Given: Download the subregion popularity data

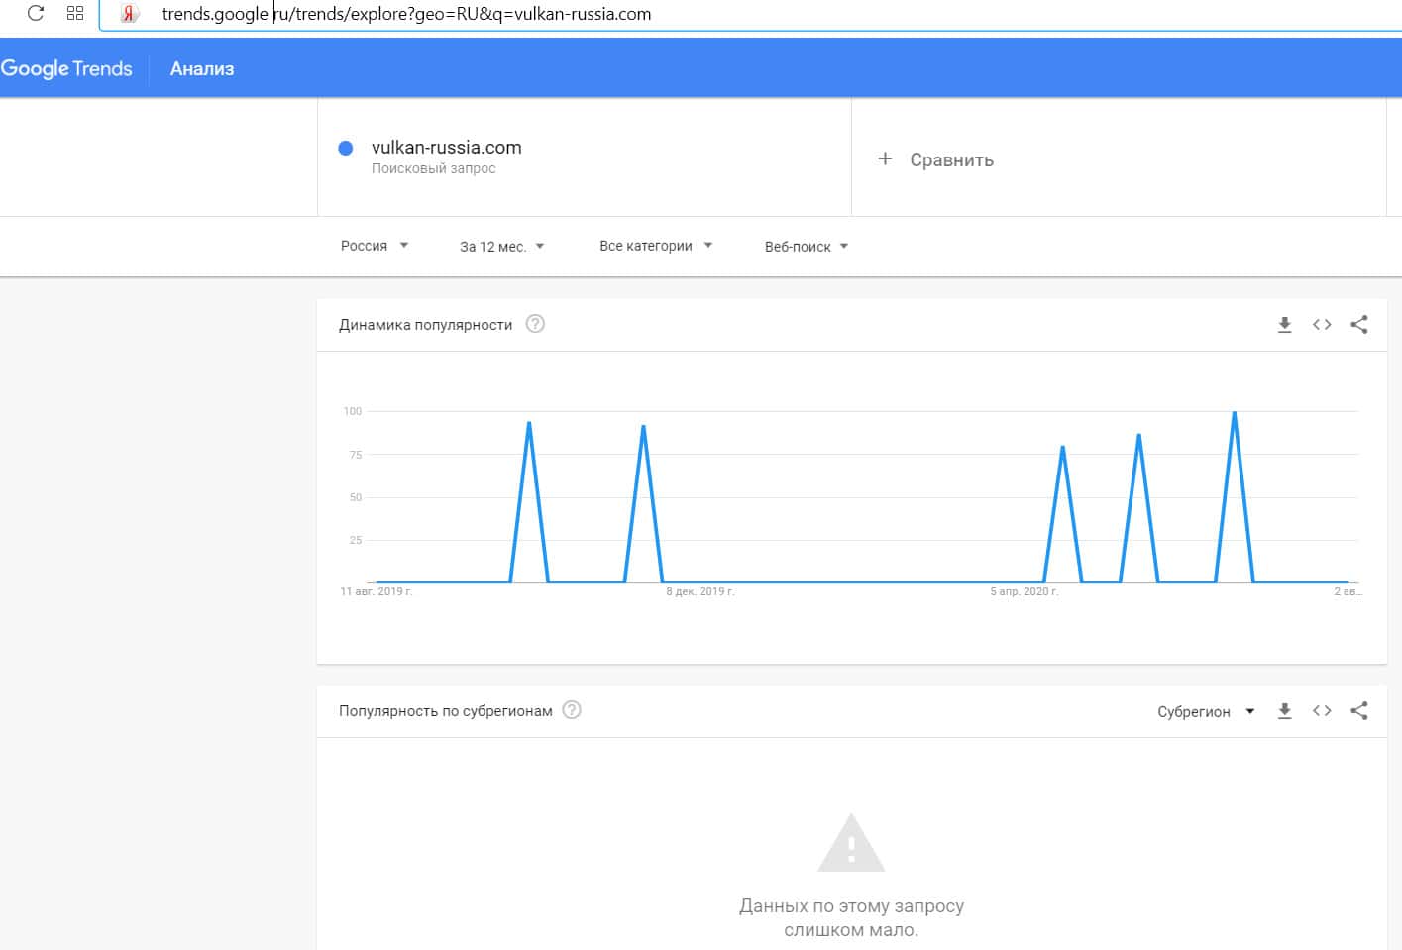Looking at the screenshot, I should coord(1284,711).
